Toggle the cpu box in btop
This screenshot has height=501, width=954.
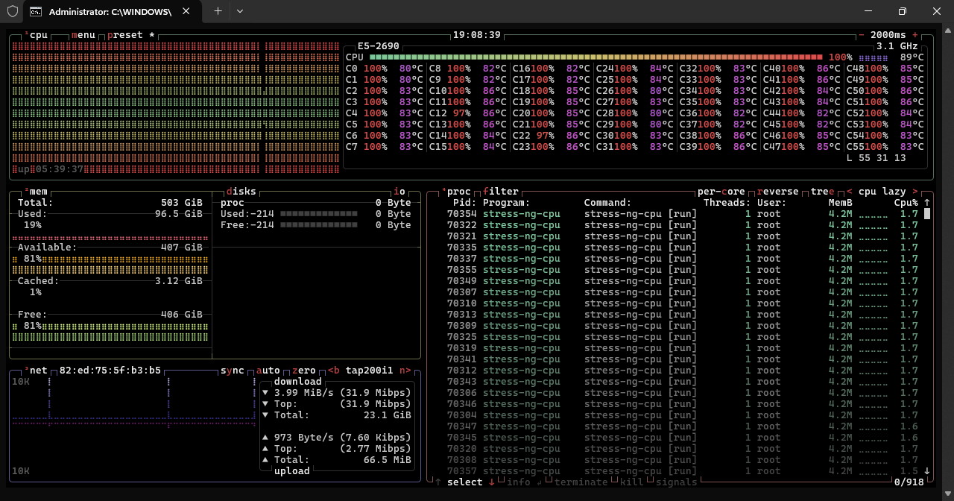tap(36, 35)
